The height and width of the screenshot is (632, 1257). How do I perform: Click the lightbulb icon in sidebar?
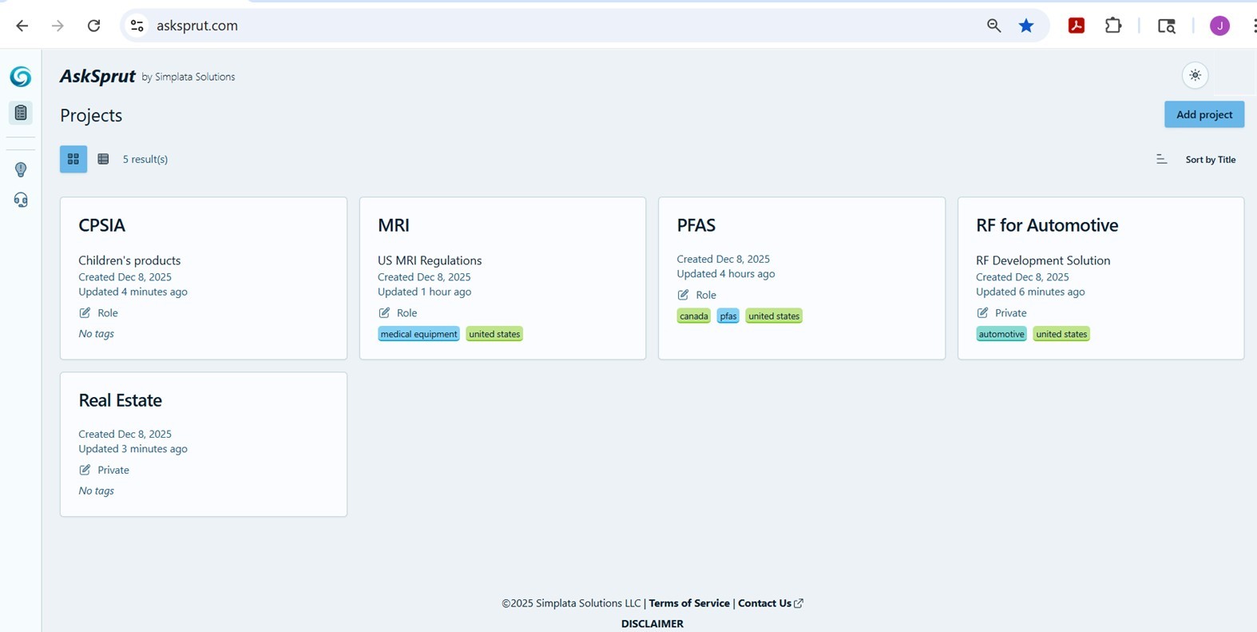[x=21, y=169]
